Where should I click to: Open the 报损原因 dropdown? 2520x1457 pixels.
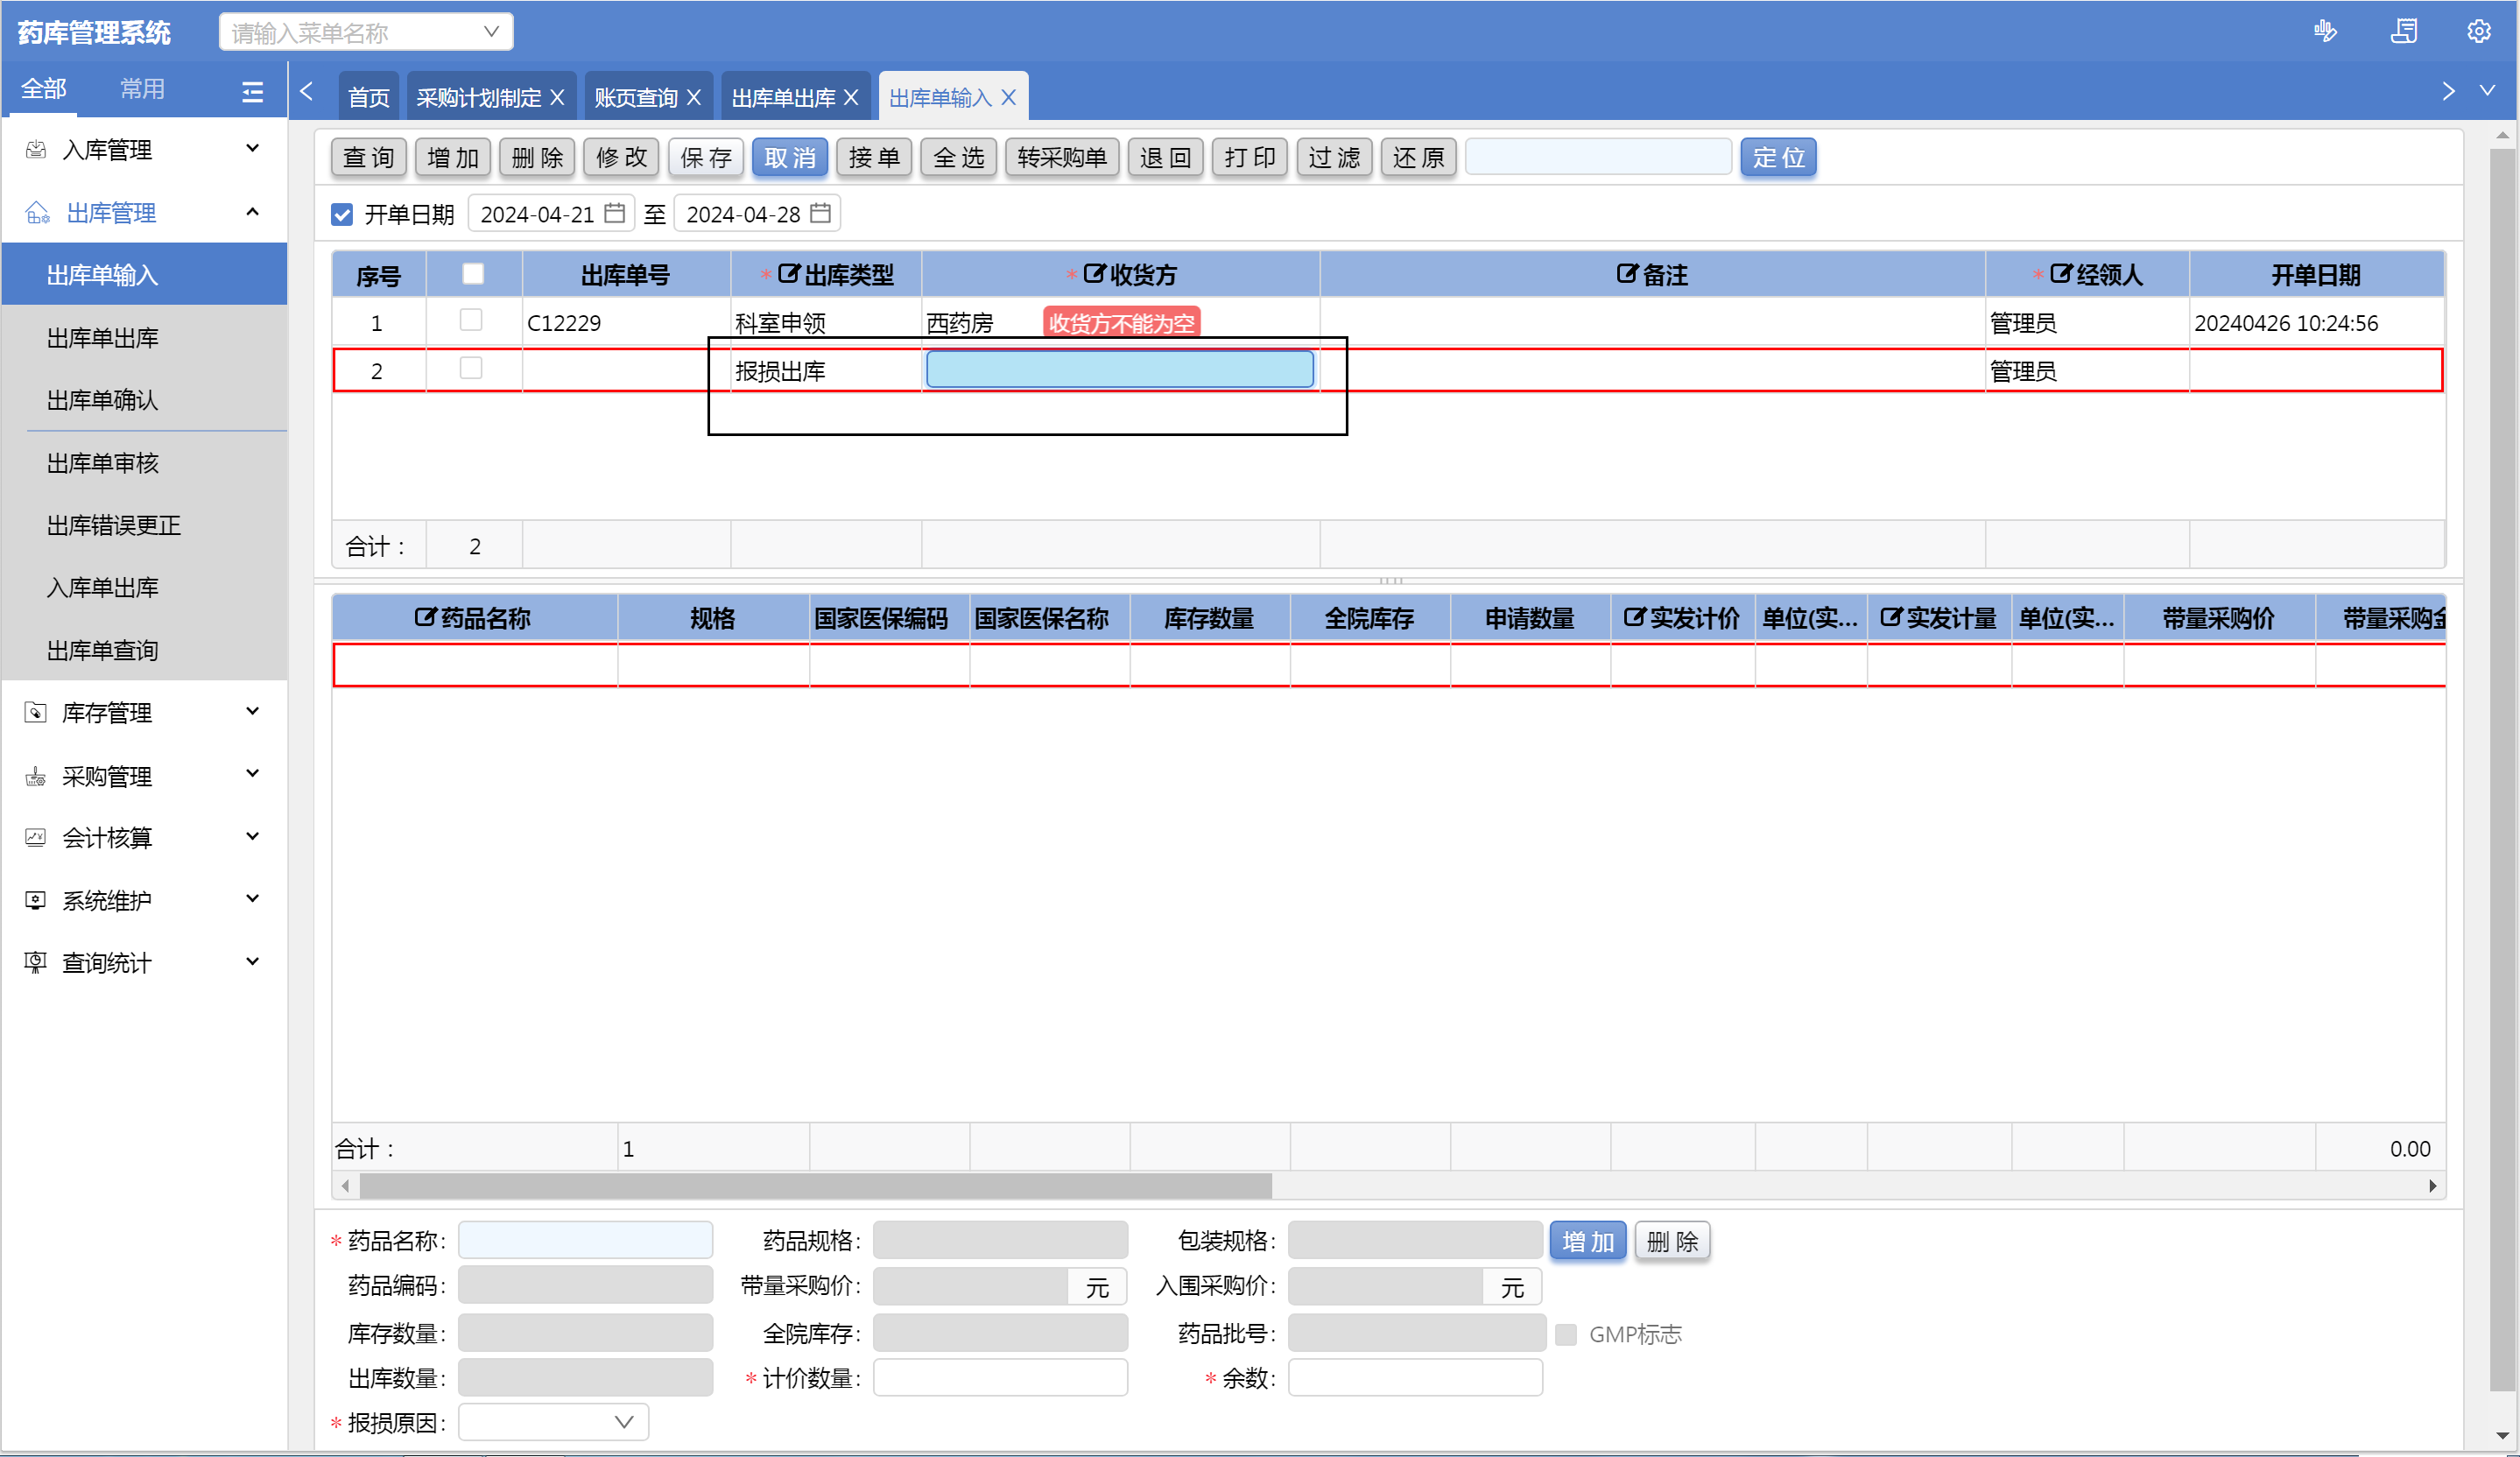click(553, 1422)
